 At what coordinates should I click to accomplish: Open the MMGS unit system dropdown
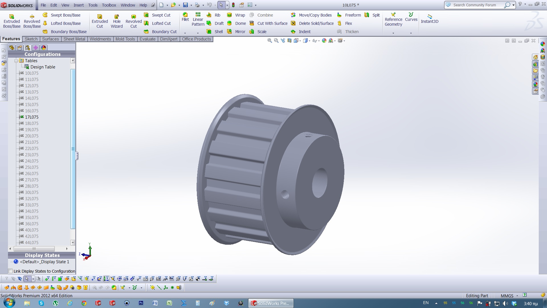[517, 296]
